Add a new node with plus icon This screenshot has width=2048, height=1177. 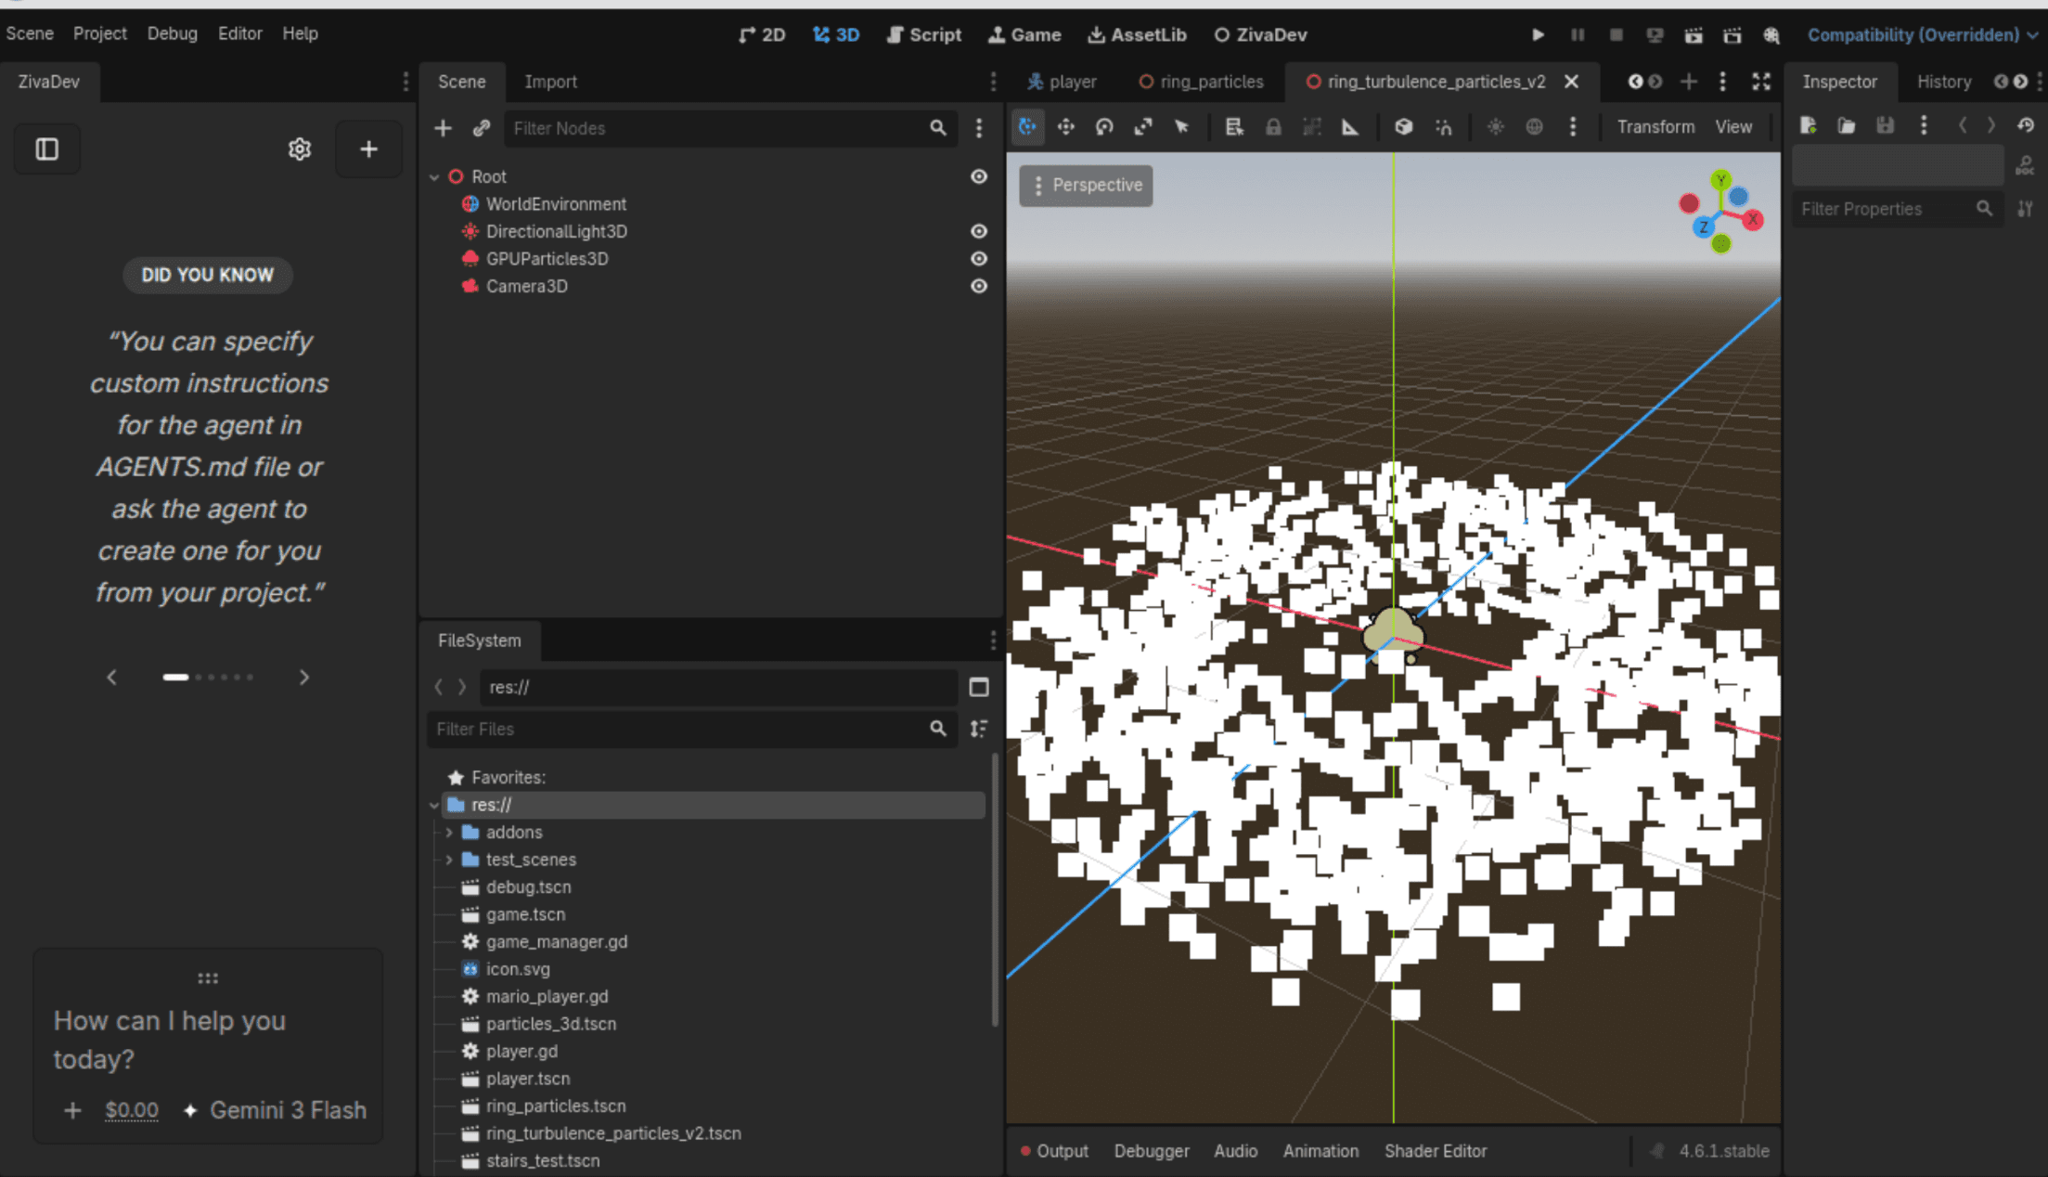tap(444, 128)
